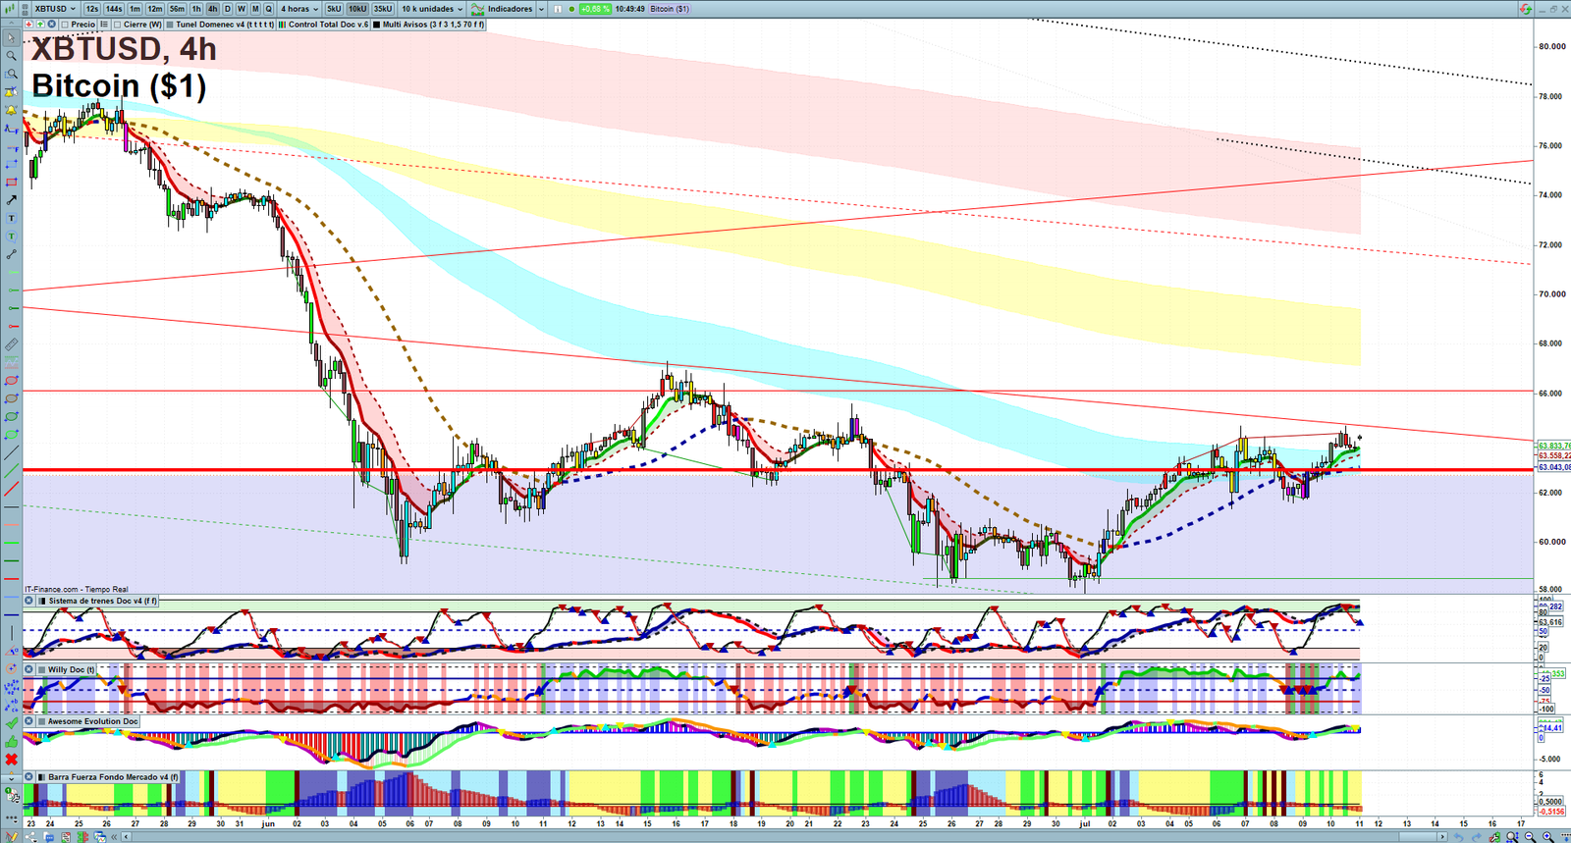The image size is (1571, 843).
Task: Expand the Indicadores dropdown arrow
Action: pos(541,9)
